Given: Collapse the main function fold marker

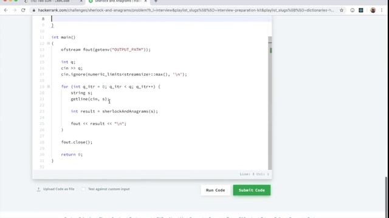Looking at the screenshot, I should (x=49, y=44).
